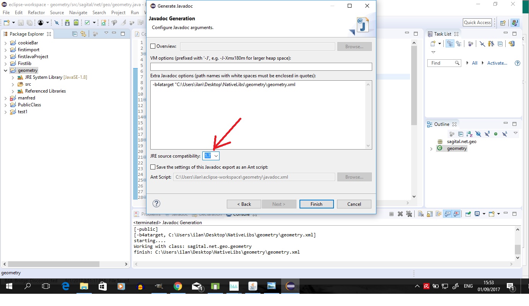Expand the cookieBar project
The height and width of the screenshot is (306, 529).
pyautogui.click(x=6, y=43)
